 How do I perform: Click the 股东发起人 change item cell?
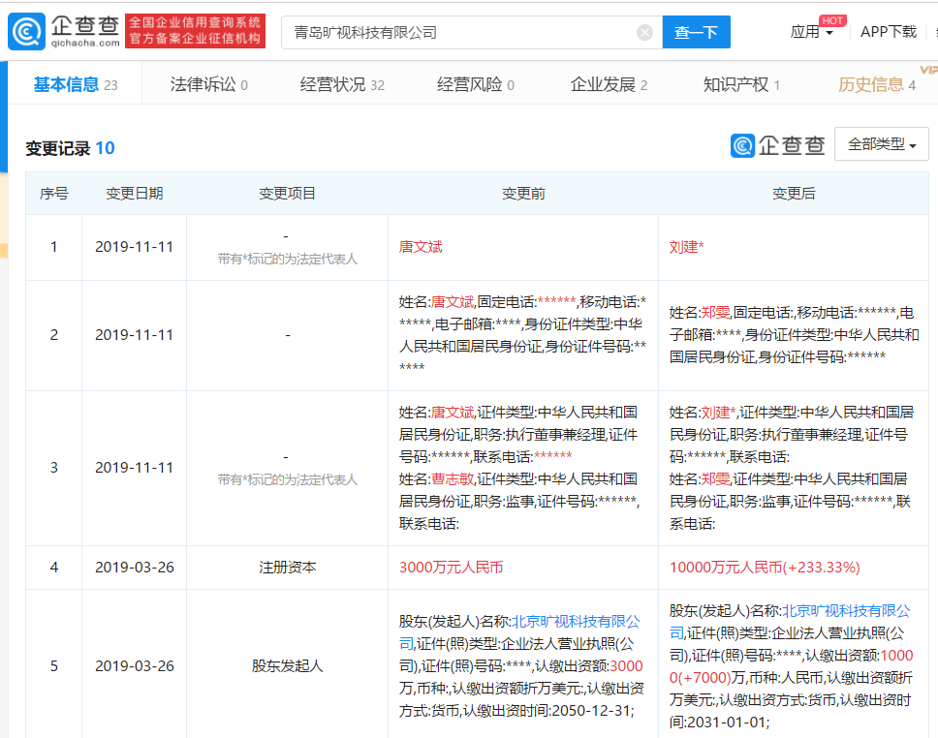click(287, 666)
